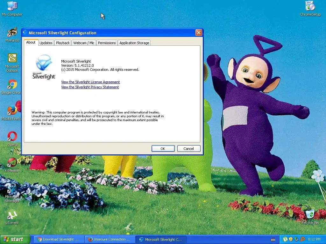View the Silverlight License Agreement link
326x244 pixels.
90,82
